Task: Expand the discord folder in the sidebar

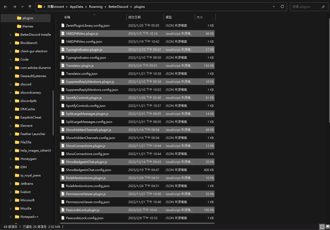Action: click(10, 84)
